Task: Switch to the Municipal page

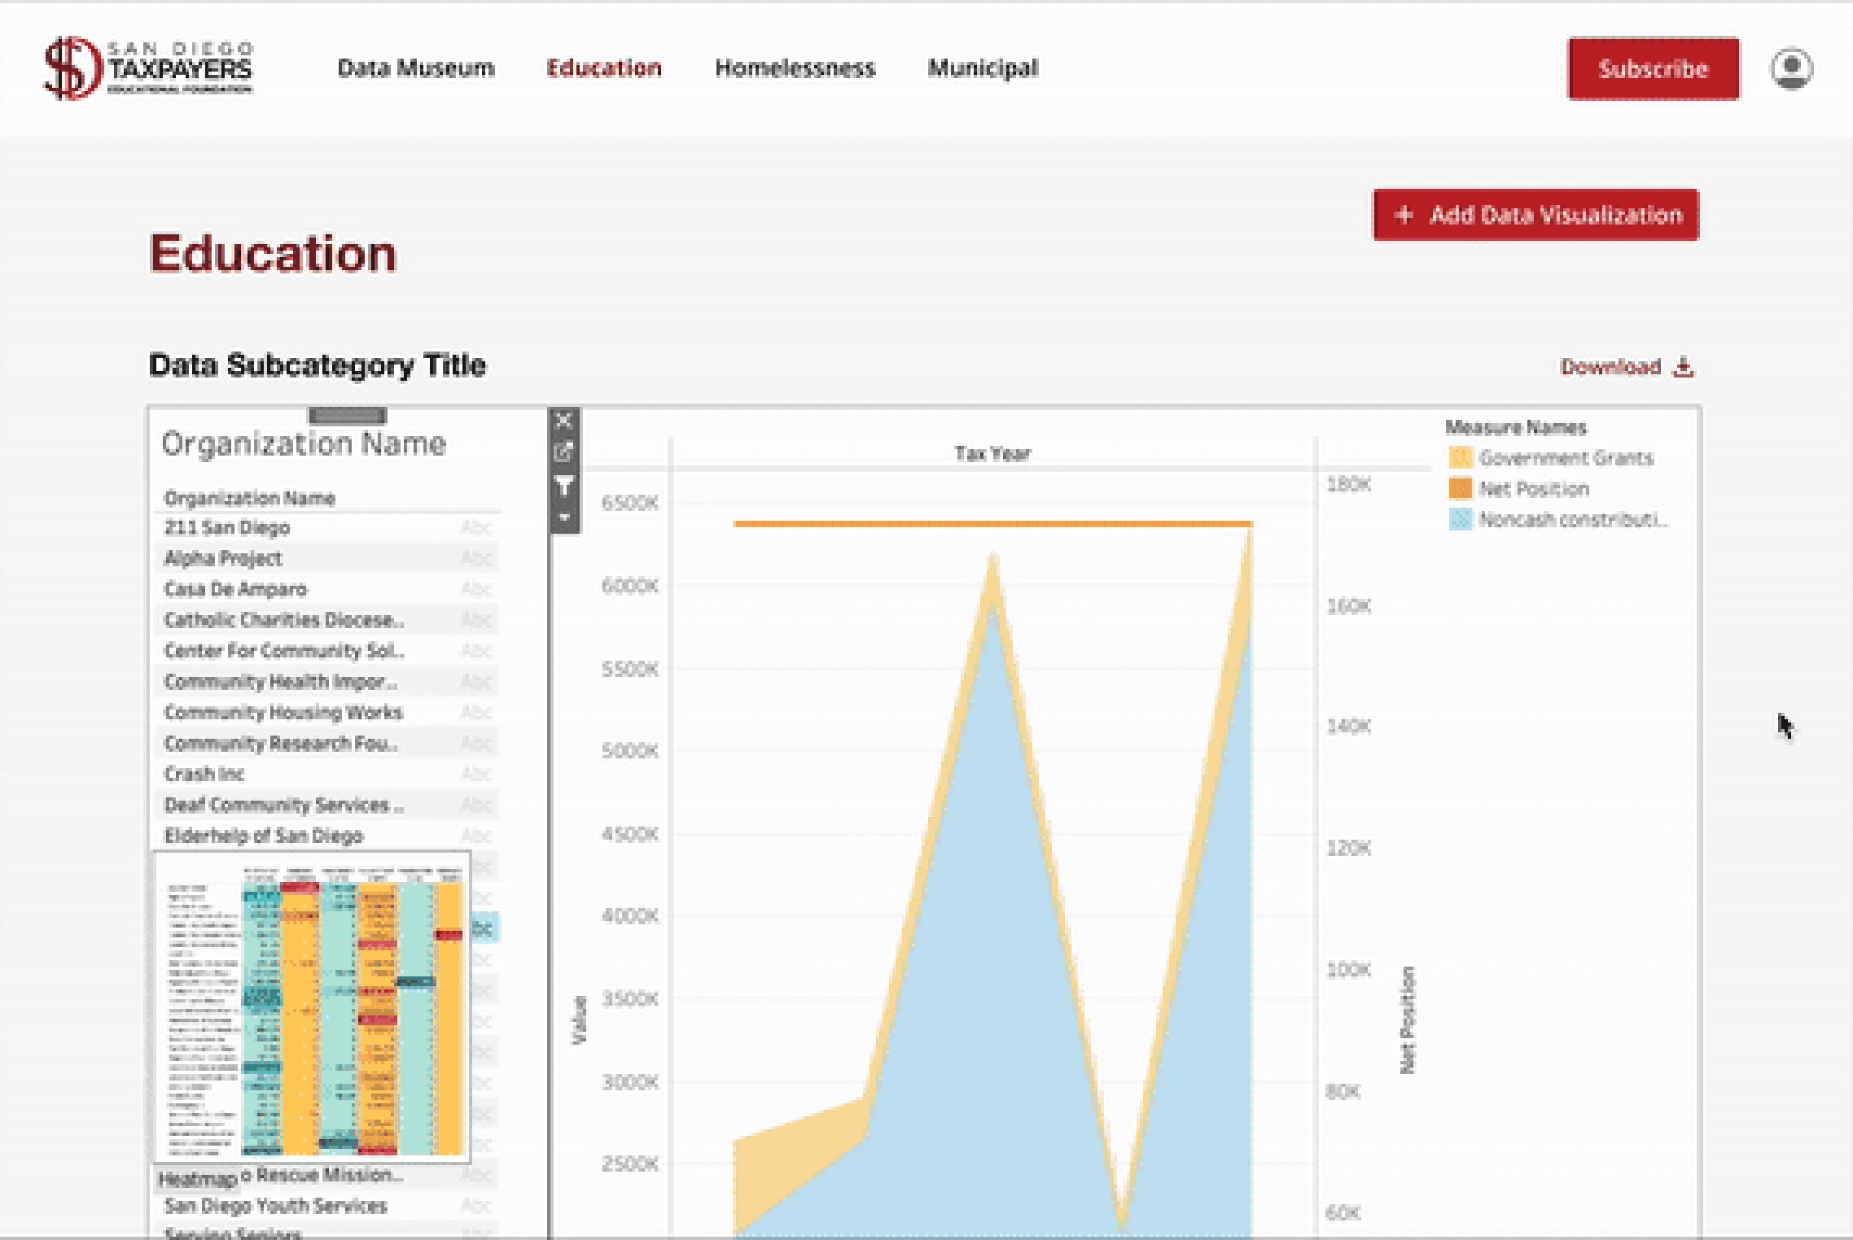Action: point(983,68)
